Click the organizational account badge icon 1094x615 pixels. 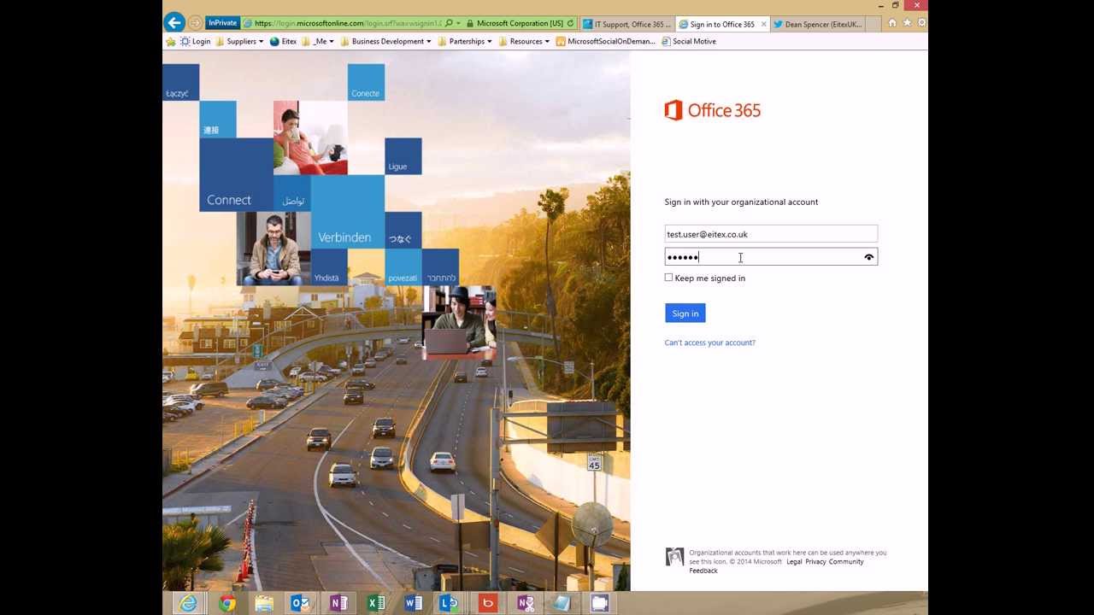tap(674, 557)
